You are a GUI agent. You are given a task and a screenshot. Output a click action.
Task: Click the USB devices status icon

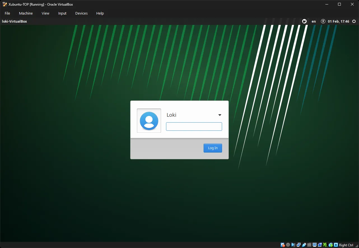tap(304, 245)
